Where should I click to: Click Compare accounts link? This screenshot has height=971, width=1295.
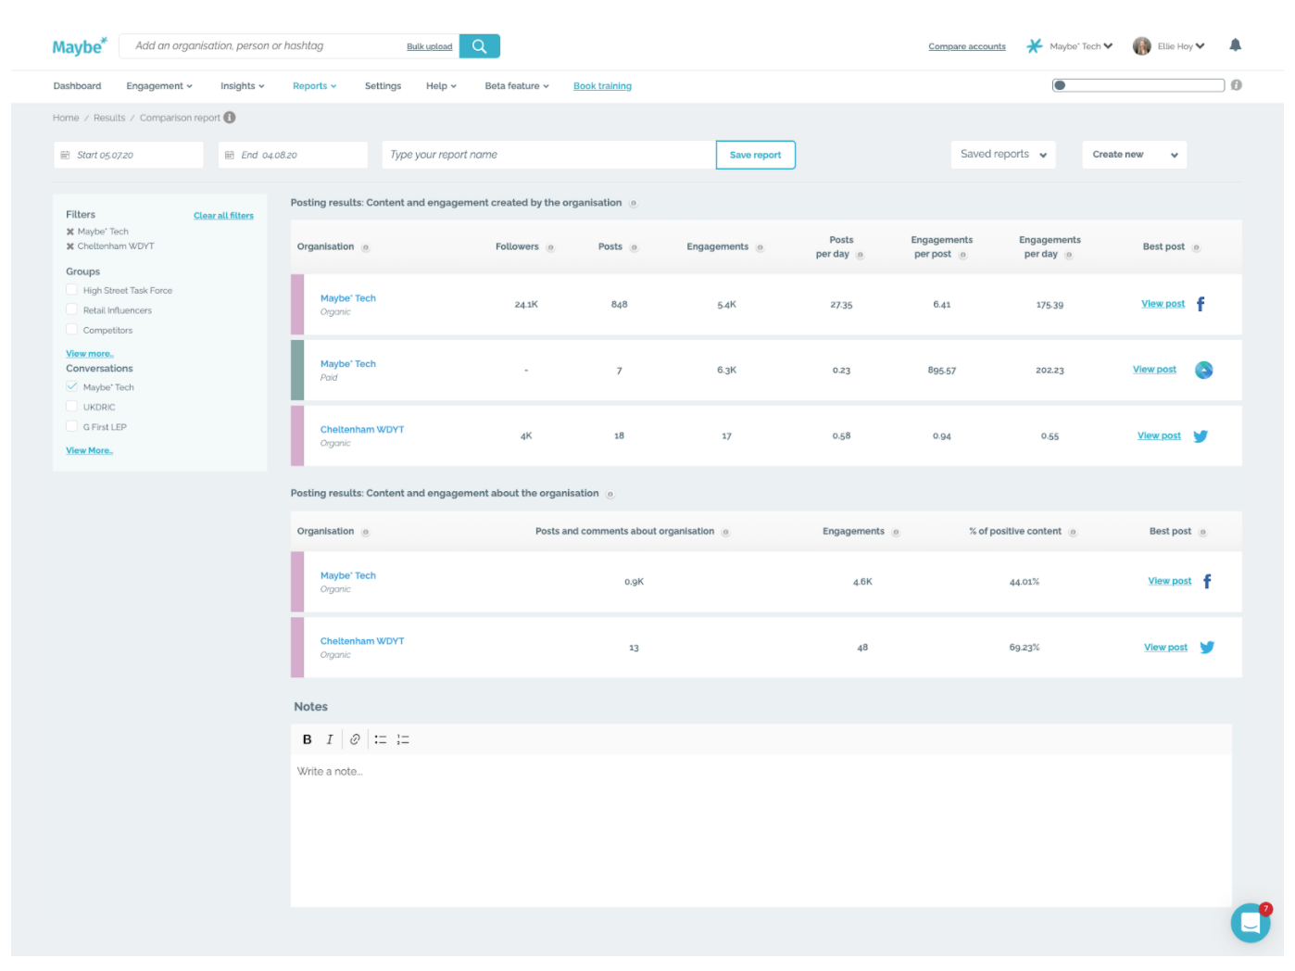pos(967,46)
